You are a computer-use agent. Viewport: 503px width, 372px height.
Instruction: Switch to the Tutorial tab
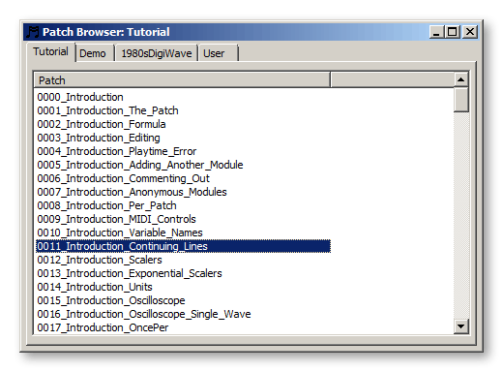coord(51,51)
